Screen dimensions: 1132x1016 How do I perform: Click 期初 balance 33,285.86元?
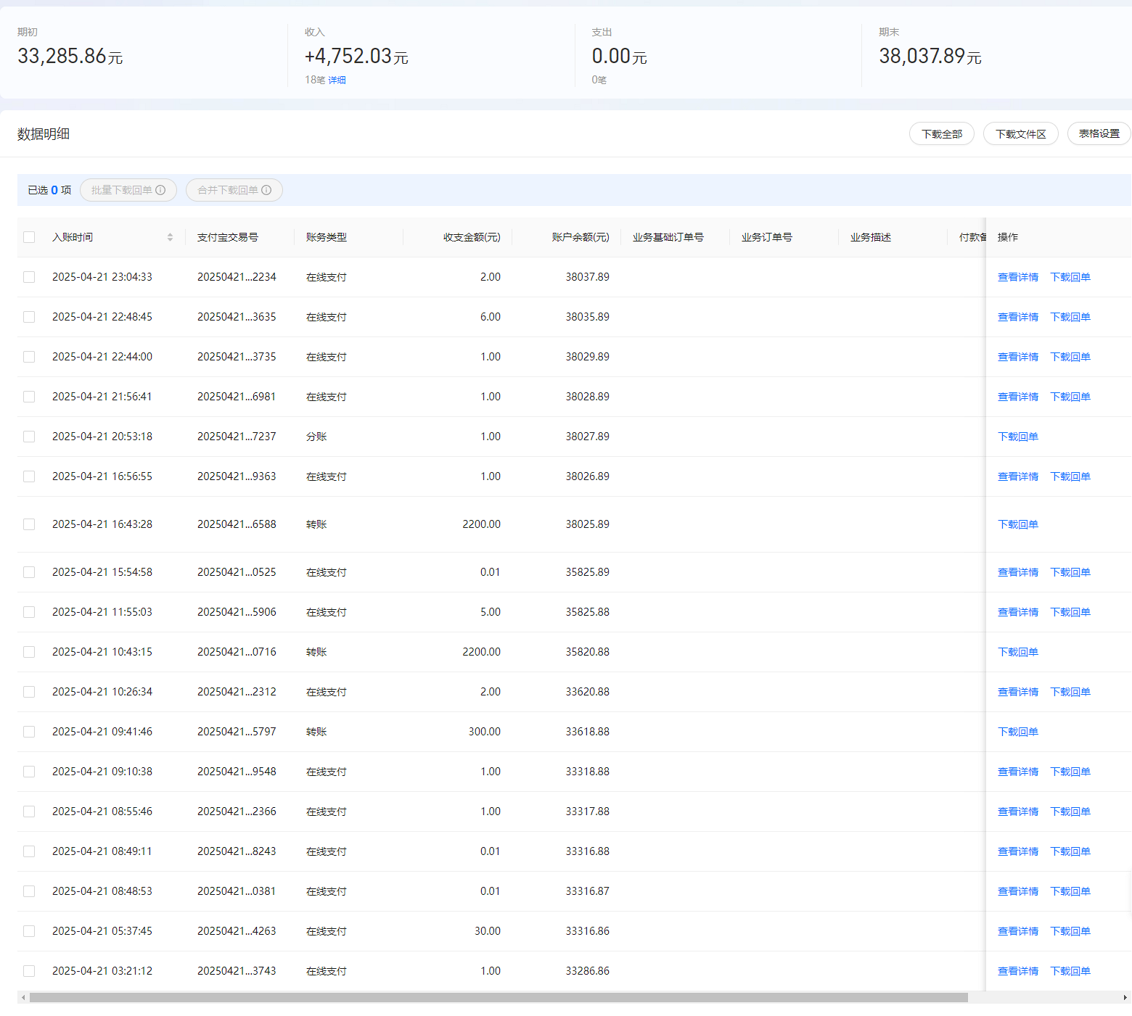[x=70, y=56]
